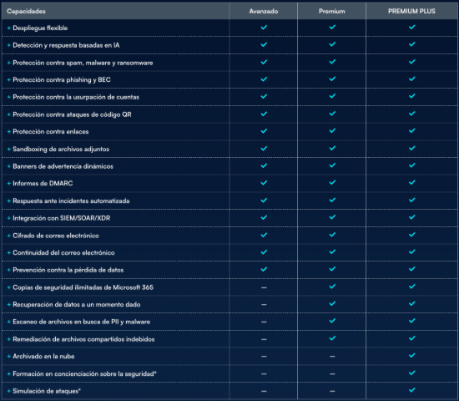Click Premium checkmark for código QR row
The height and width of the screenshot is (401, 459).
[x=332, y=114]
